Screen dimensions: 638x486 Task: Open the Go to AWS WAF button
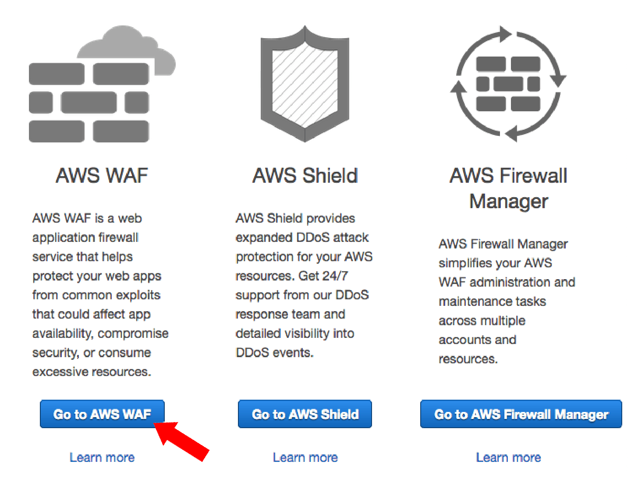pos(102,414)
